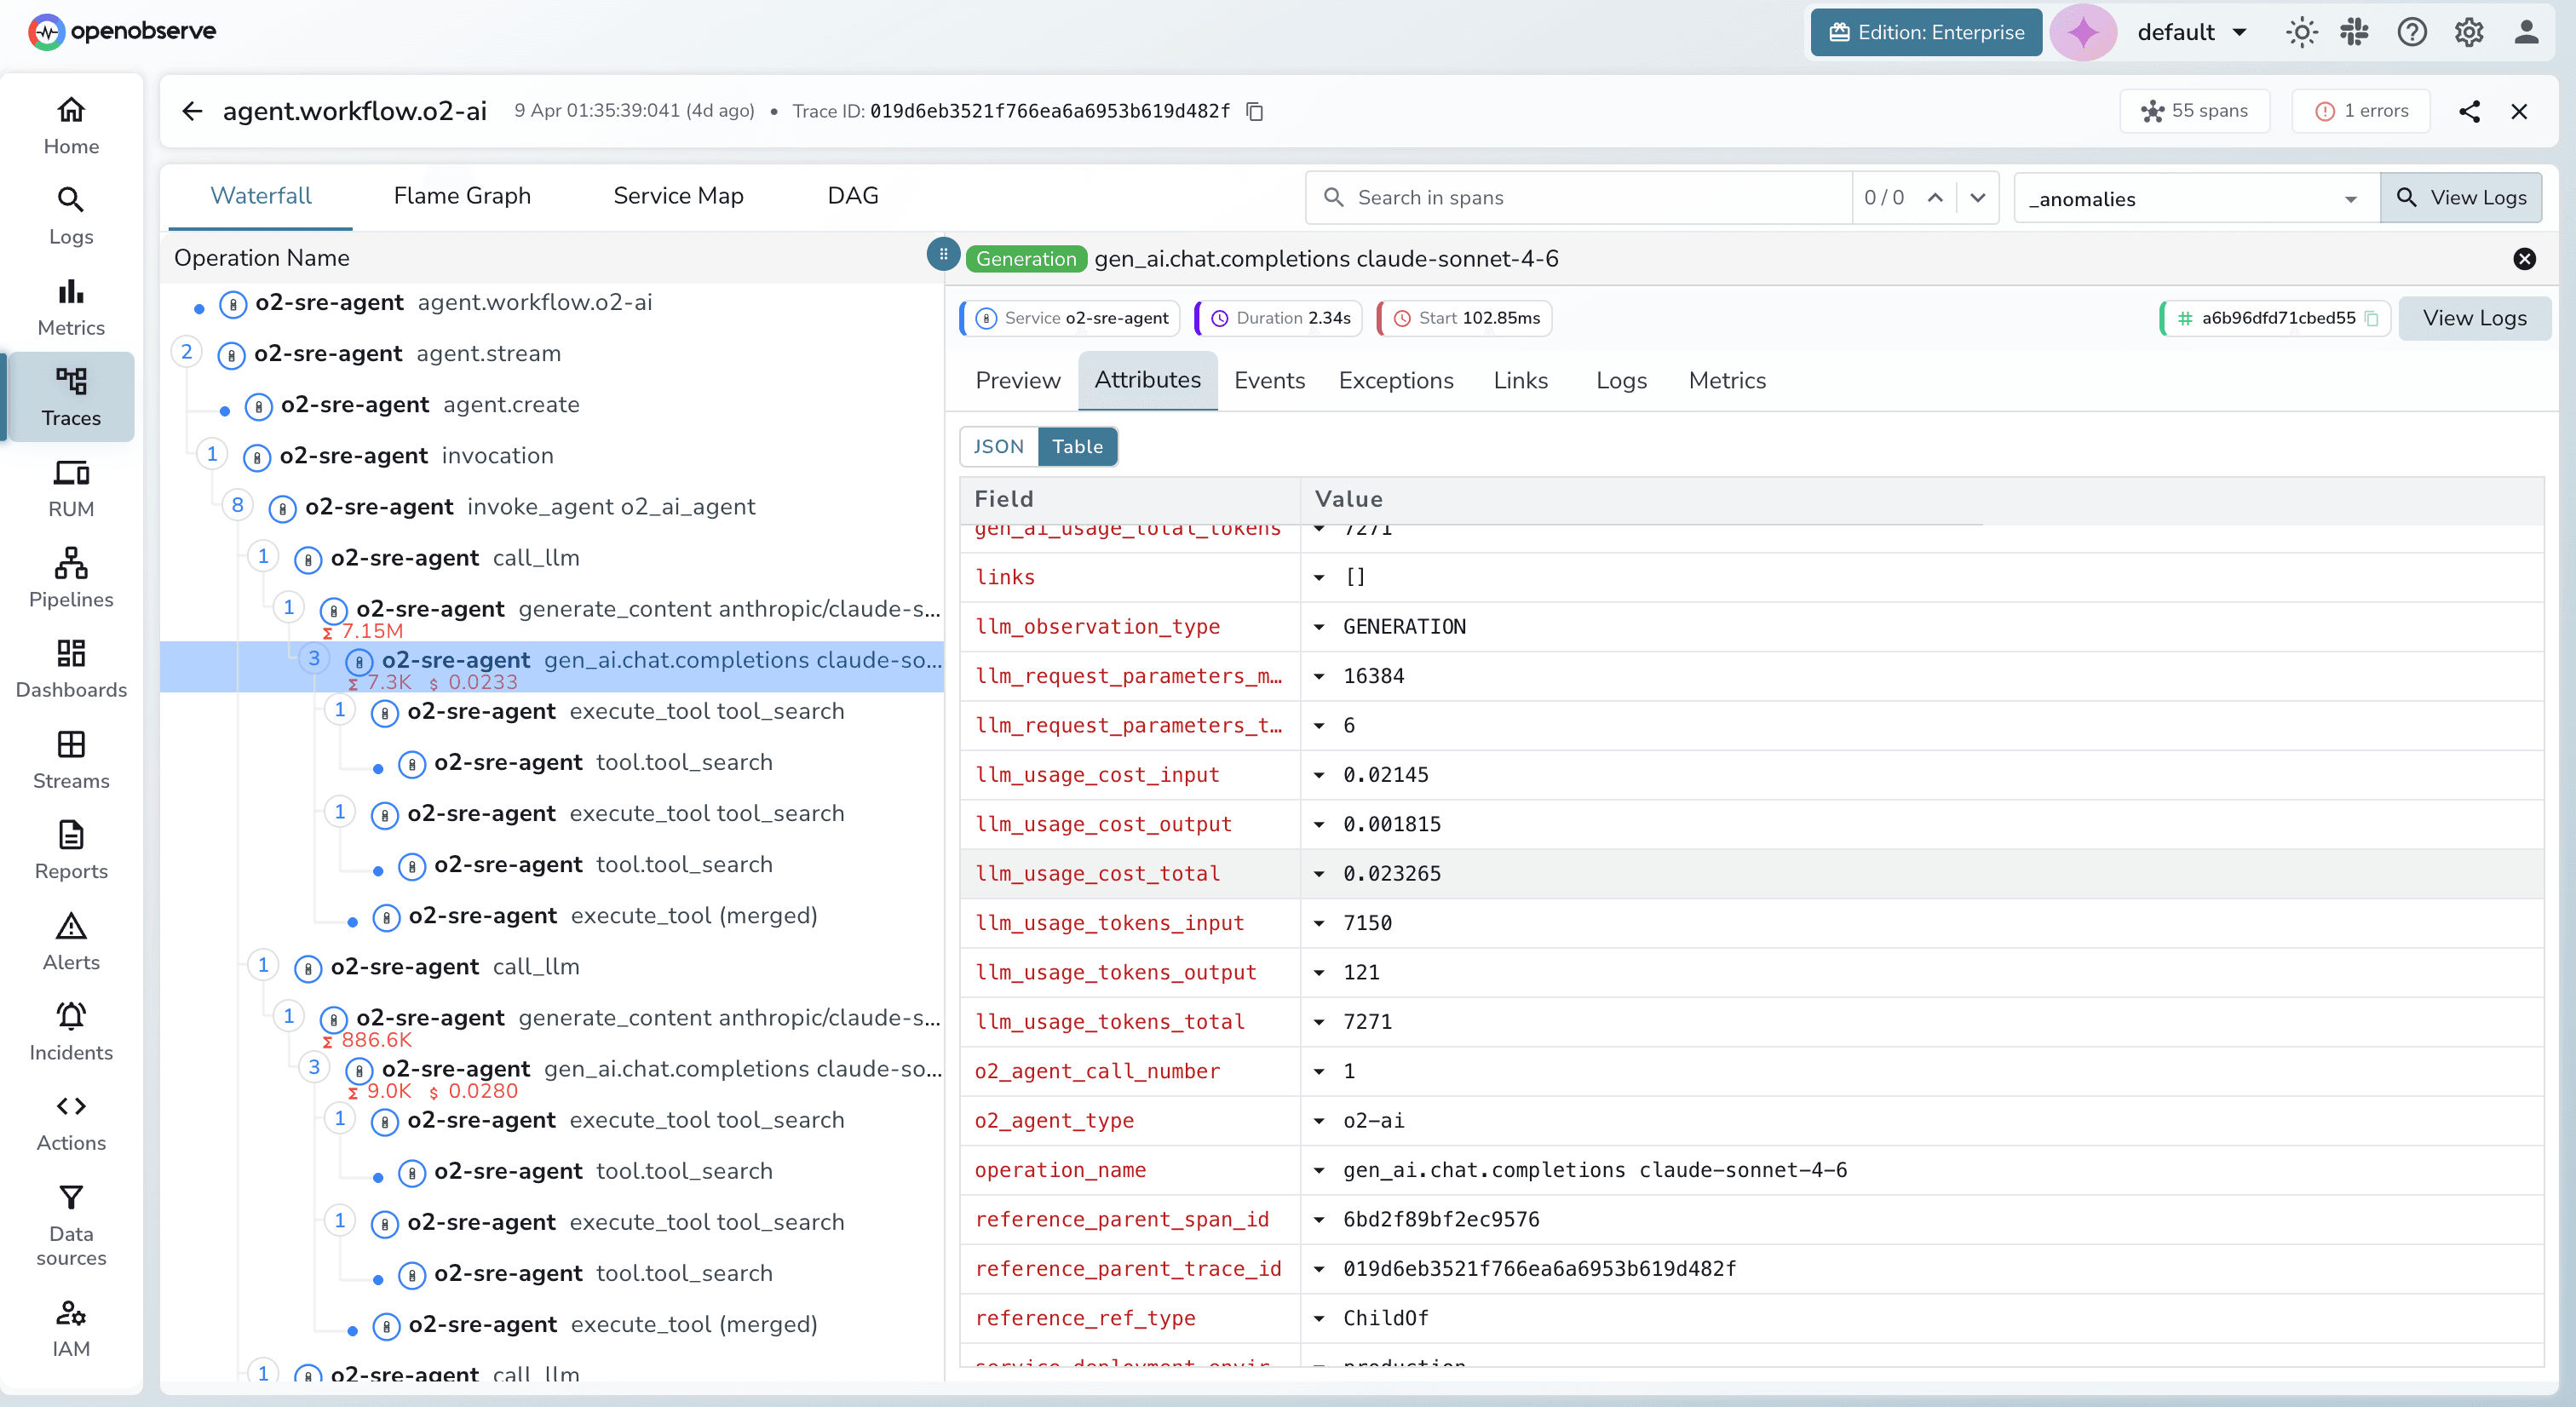
Task: Share this trace via share icon
Action: point(2469,111)
